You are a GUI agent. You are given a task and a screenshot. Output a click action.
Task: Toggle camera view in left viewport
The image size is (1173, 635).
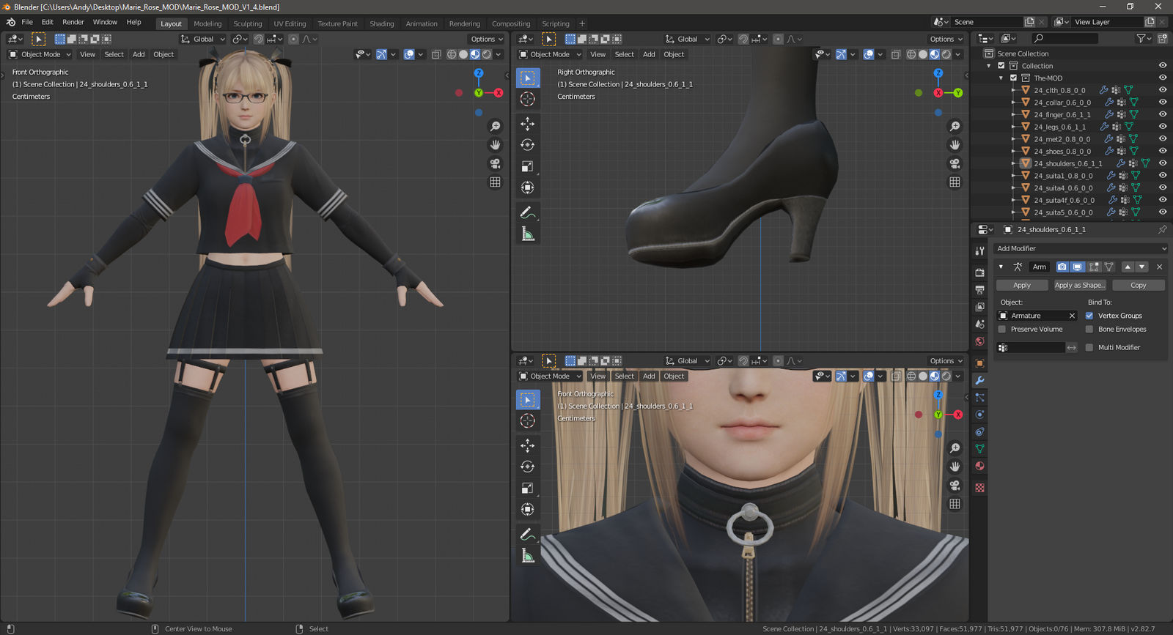pos(495,163)
